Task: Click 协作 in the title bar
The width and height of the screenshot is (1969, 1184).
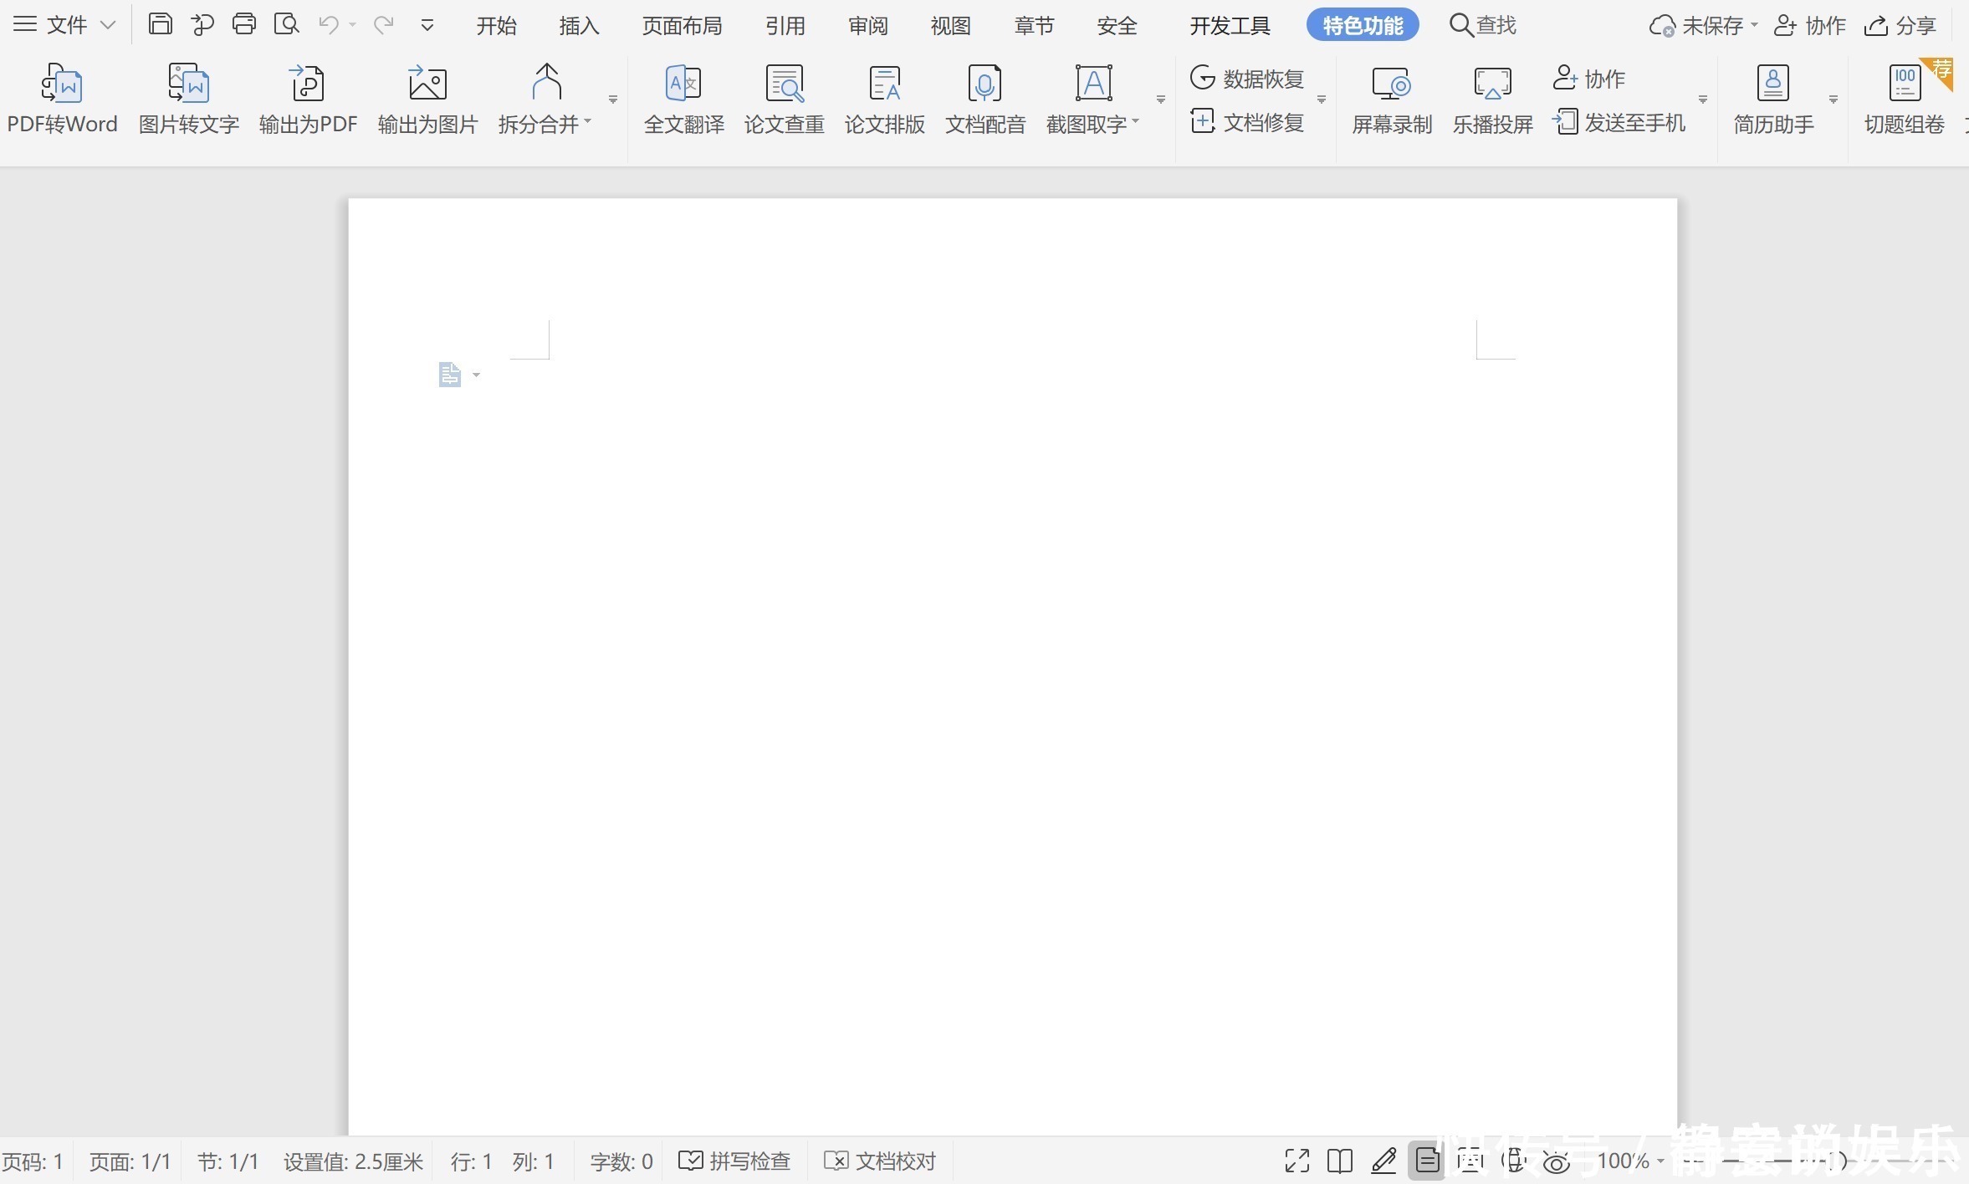Action: pos(1809,26)
